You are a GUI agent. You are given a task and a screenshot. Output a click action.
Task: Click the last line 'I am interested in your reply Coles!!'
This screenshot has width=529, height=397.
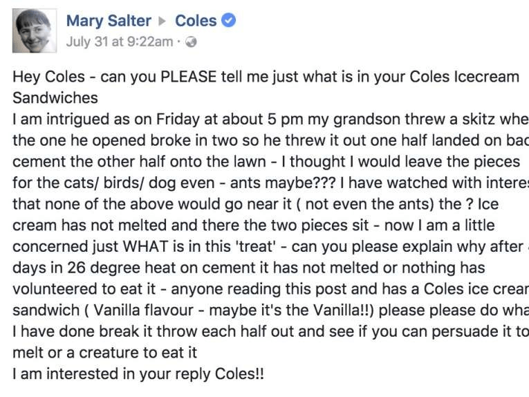click(138, 374)
